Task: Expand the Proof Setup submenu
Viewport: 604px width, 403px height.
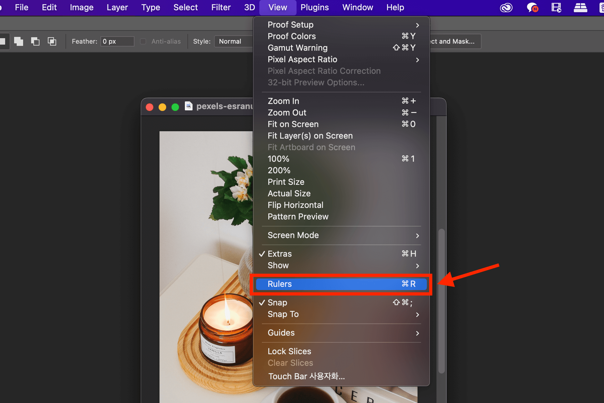Action: click(341, 25)
